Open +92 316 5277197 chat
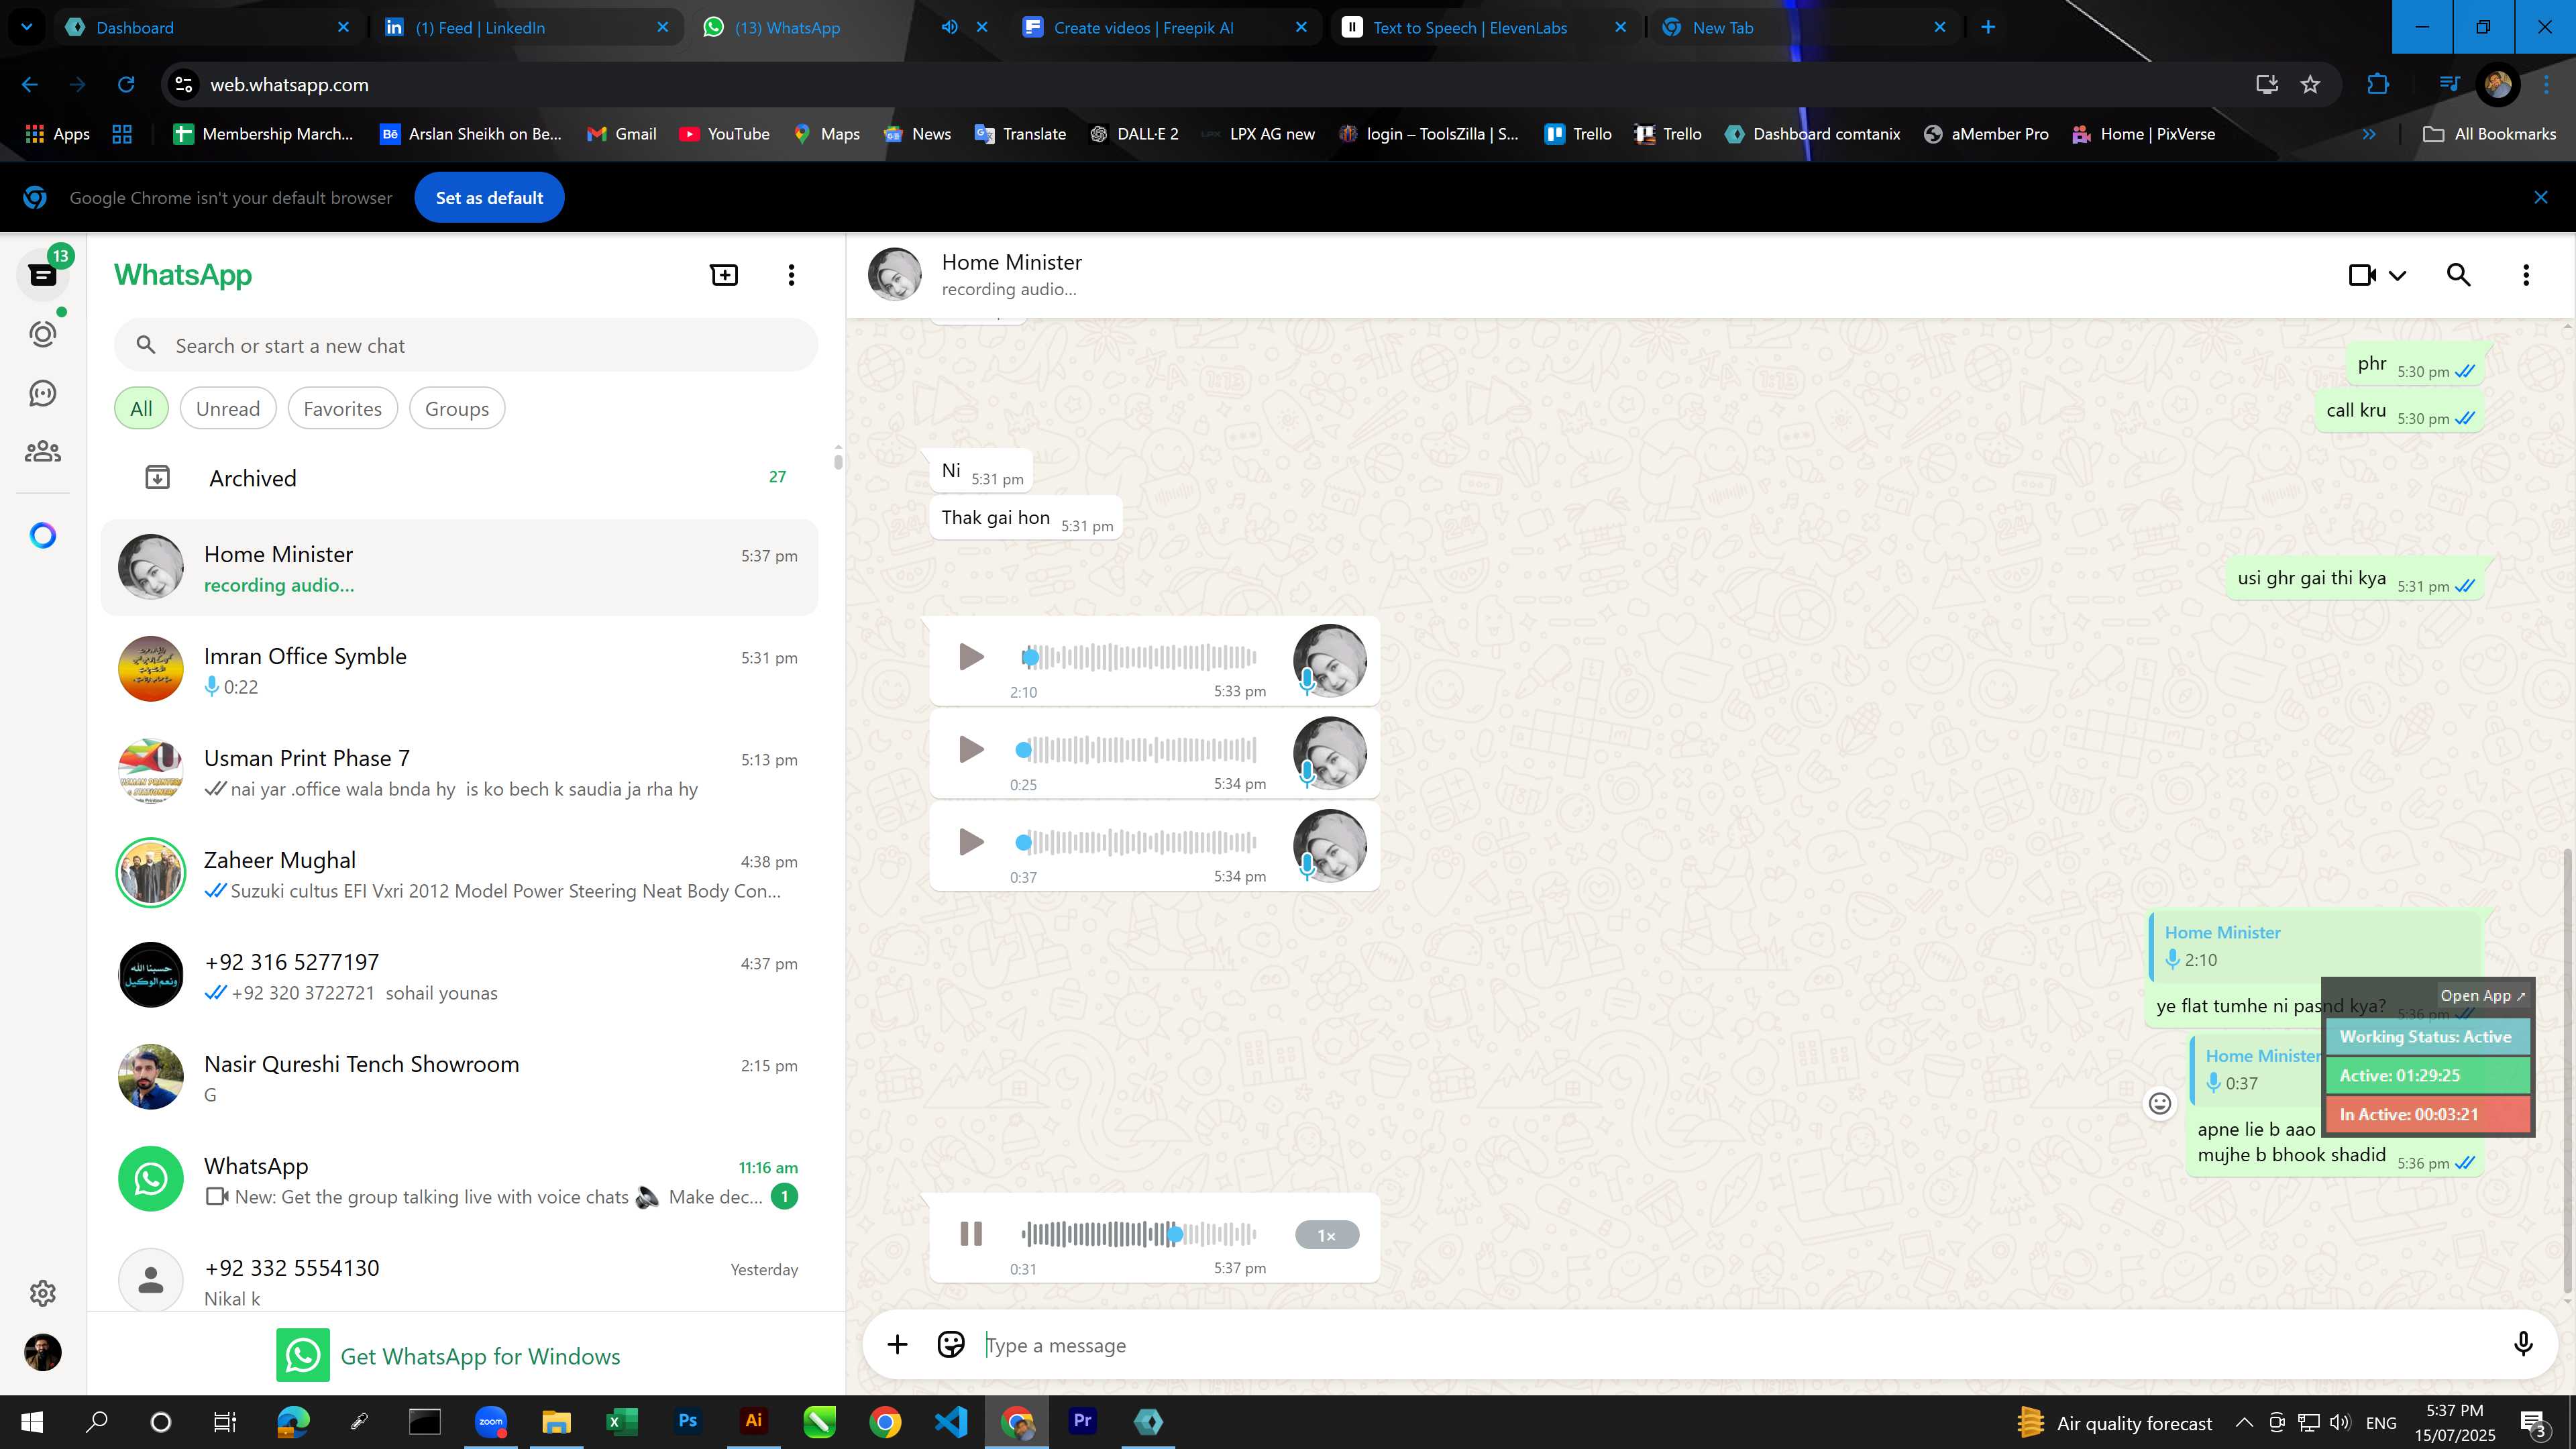This screenshot has width=2576, height=1449. point(460,976)
